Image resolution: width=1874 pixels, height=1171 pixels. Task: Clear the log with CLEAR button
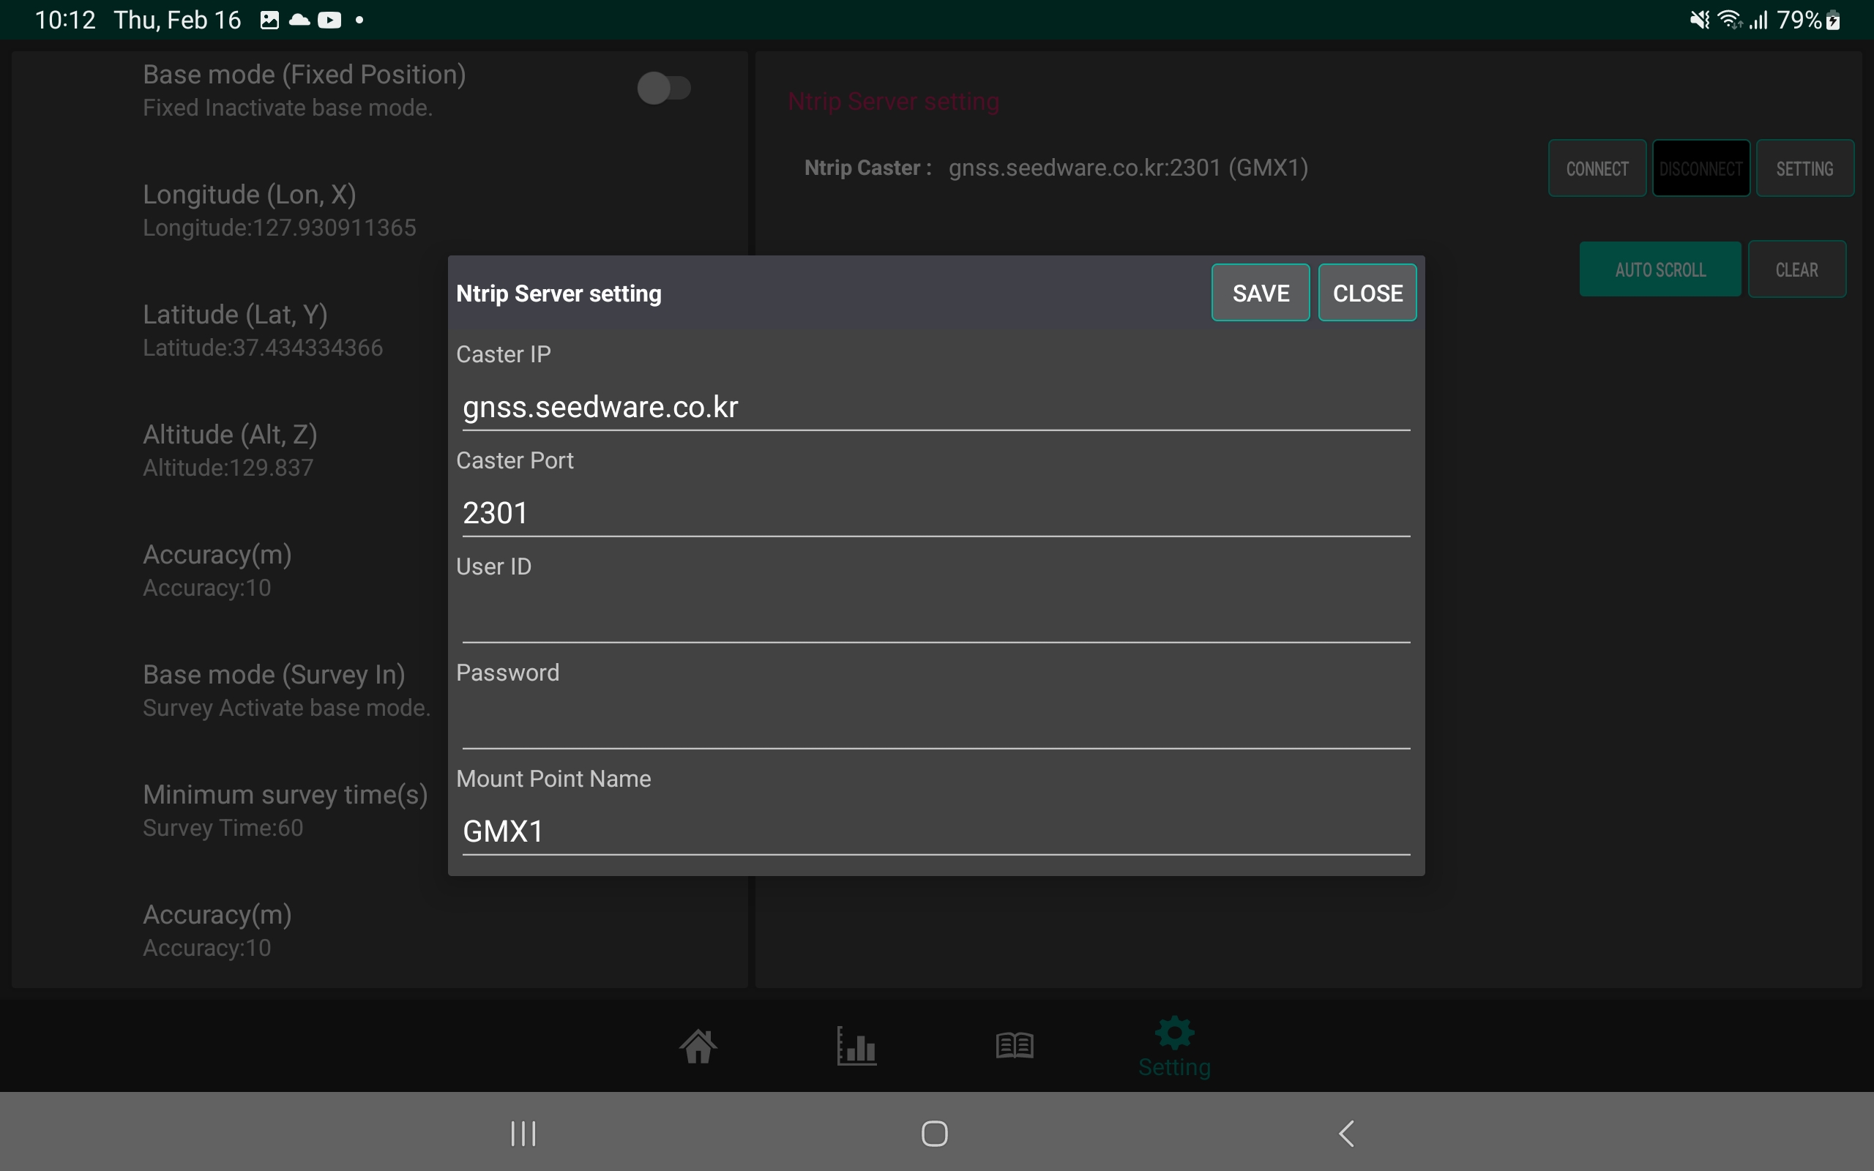pos(1796,269)
